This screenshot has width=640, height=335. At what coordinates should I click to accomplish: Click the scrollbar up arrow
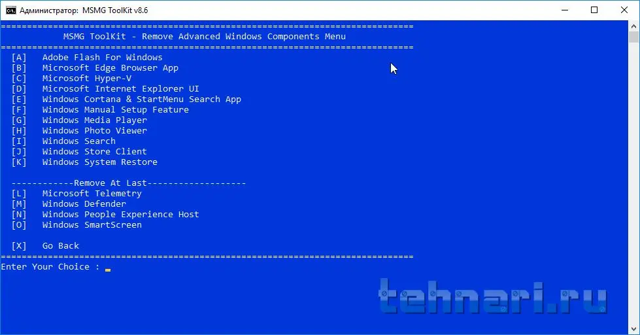[633, 26]
